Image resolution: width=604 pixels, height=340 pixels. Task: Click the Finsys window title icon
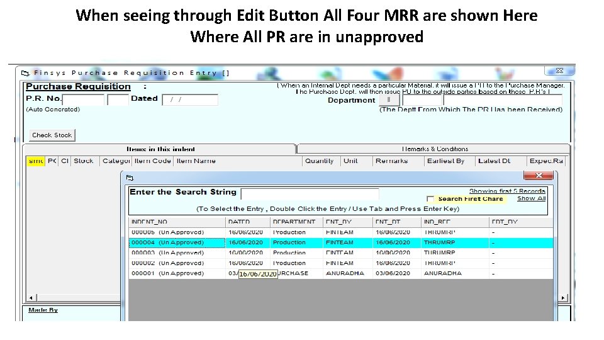(x=25, y=73)
